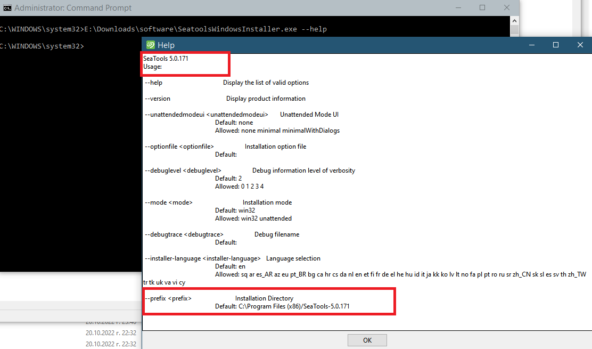Click the '--installer-language <installer-language>' text
The width and height of the screenshot is (592, 349).
pyautogui.click(x=203, y=258)
